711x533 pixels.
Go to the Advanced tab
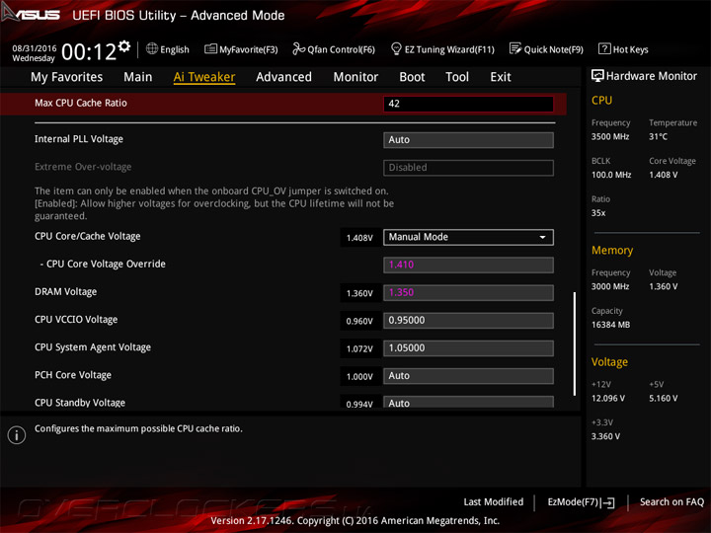[283, 77]
